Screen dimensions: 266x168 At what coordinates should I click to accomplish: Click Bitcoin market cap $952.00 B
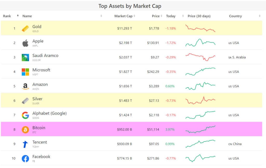(124, 129)
